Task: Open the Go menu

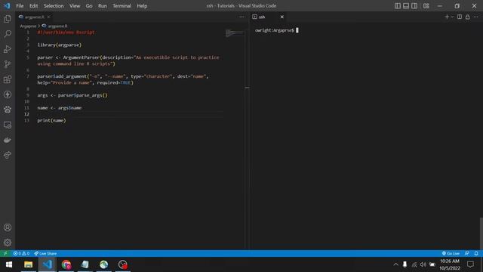Action: [89, 6]
